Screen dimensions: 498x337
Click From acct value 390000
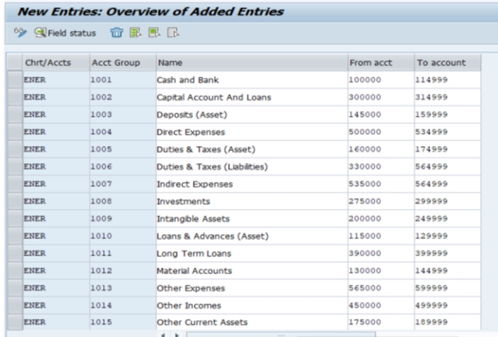tap(381, 253)
